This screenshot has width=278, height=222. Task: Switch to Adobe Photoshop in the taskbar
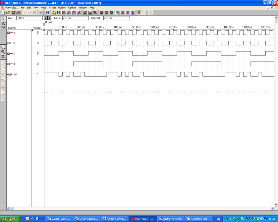click(x=171, y=219)
